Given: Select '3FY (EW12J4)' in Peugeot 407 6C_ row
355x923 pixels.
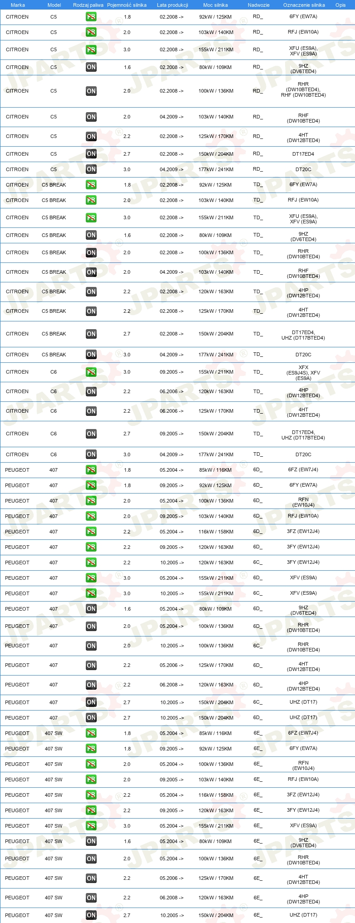Looking at the screenshot, I should [303, 562].
